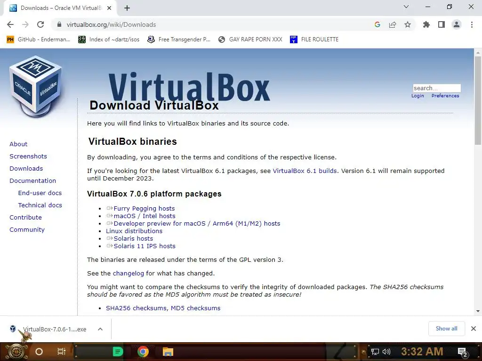Open the notifications action center icon
This screenshot has width=482, height=361.
pyautogui.click(x=463, y=352)
